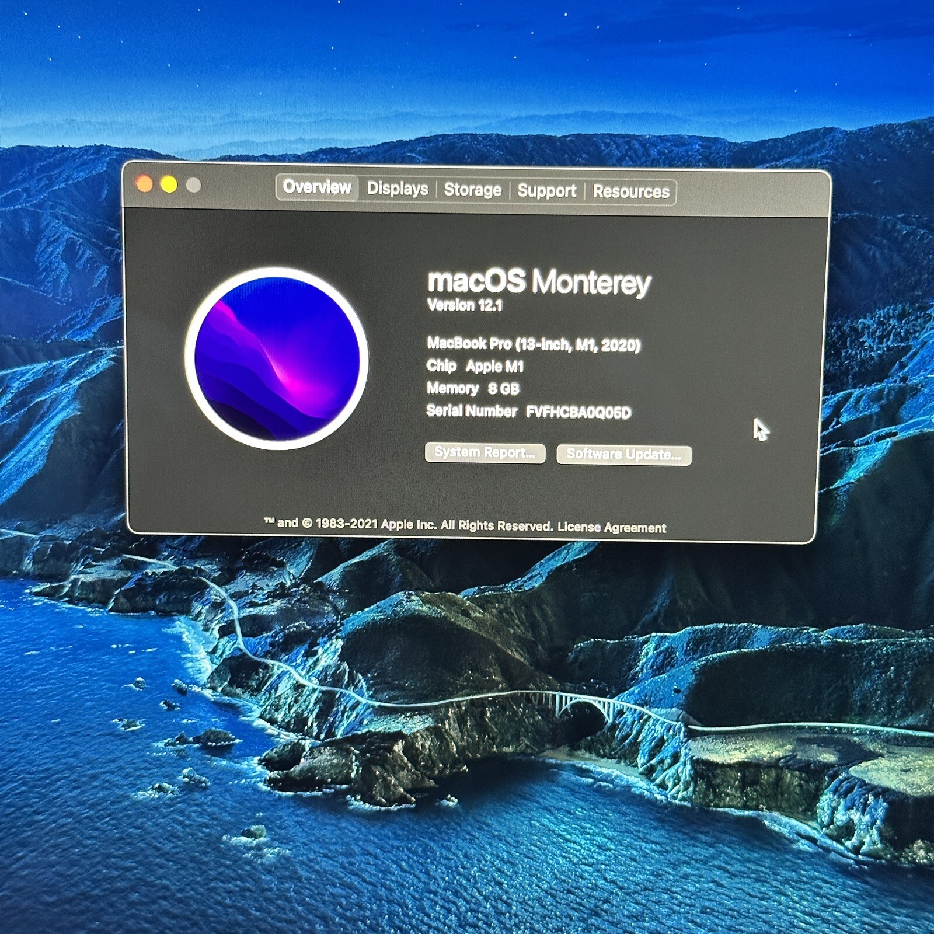Click the 1983-2021 Apple Inc. copyright text
This screenshot has height=934, width=934.
[x=407, y=524]
